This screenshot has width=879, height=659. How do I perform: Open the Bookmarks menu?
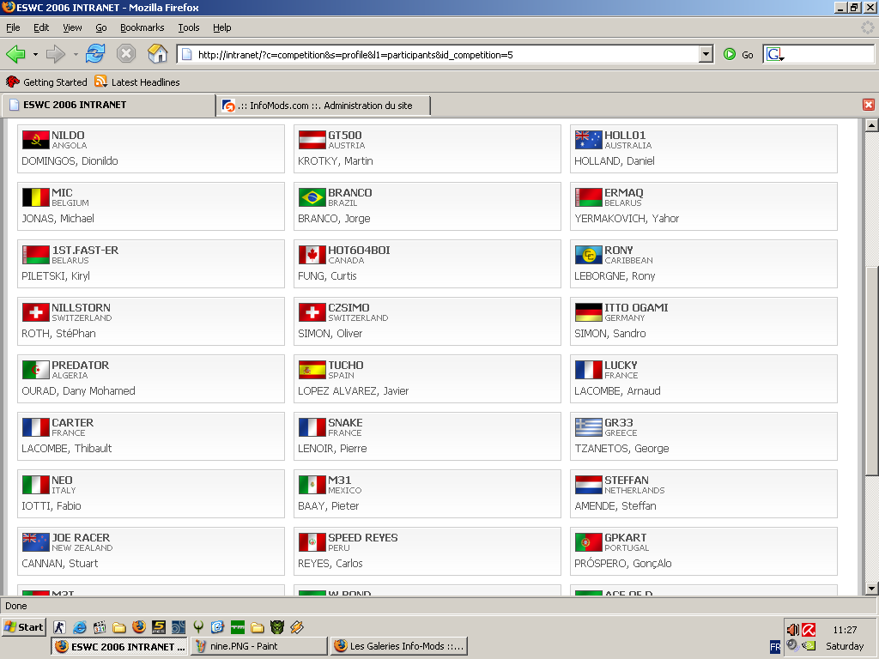pyautogui.click(x=142, y=27)
